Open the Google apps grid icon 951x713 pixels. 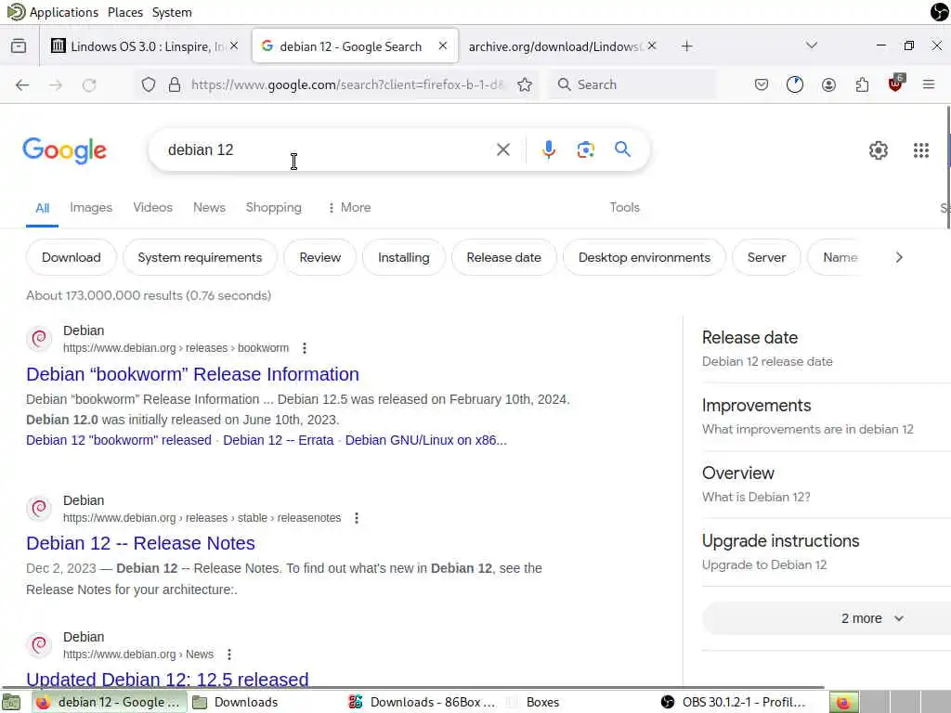coord(920,149)
